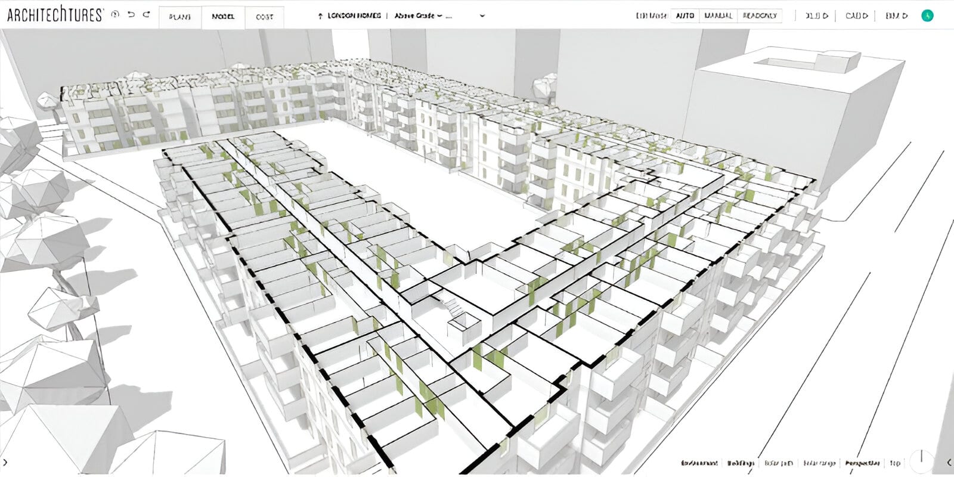
Task: Collapse the right side panel arrow
Action: click(x=948, y=462)
